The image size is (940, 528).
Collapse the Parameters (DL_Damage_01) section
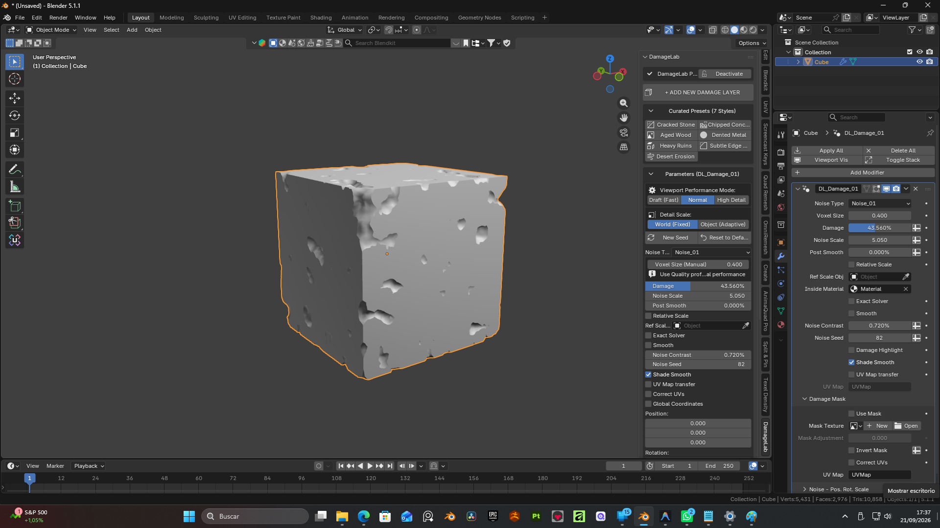pyautogui.click(x=651, y=174)
